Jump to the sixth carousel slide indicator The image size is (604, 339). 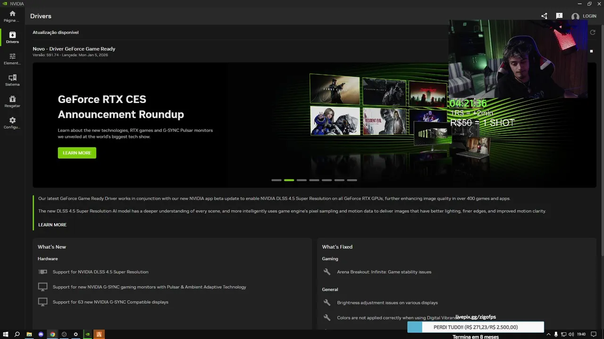pos(339,180)
